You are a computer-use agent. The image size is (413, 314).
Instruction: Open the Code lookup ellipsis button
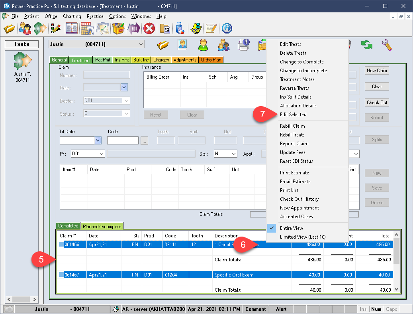click(x=144, y=140)
